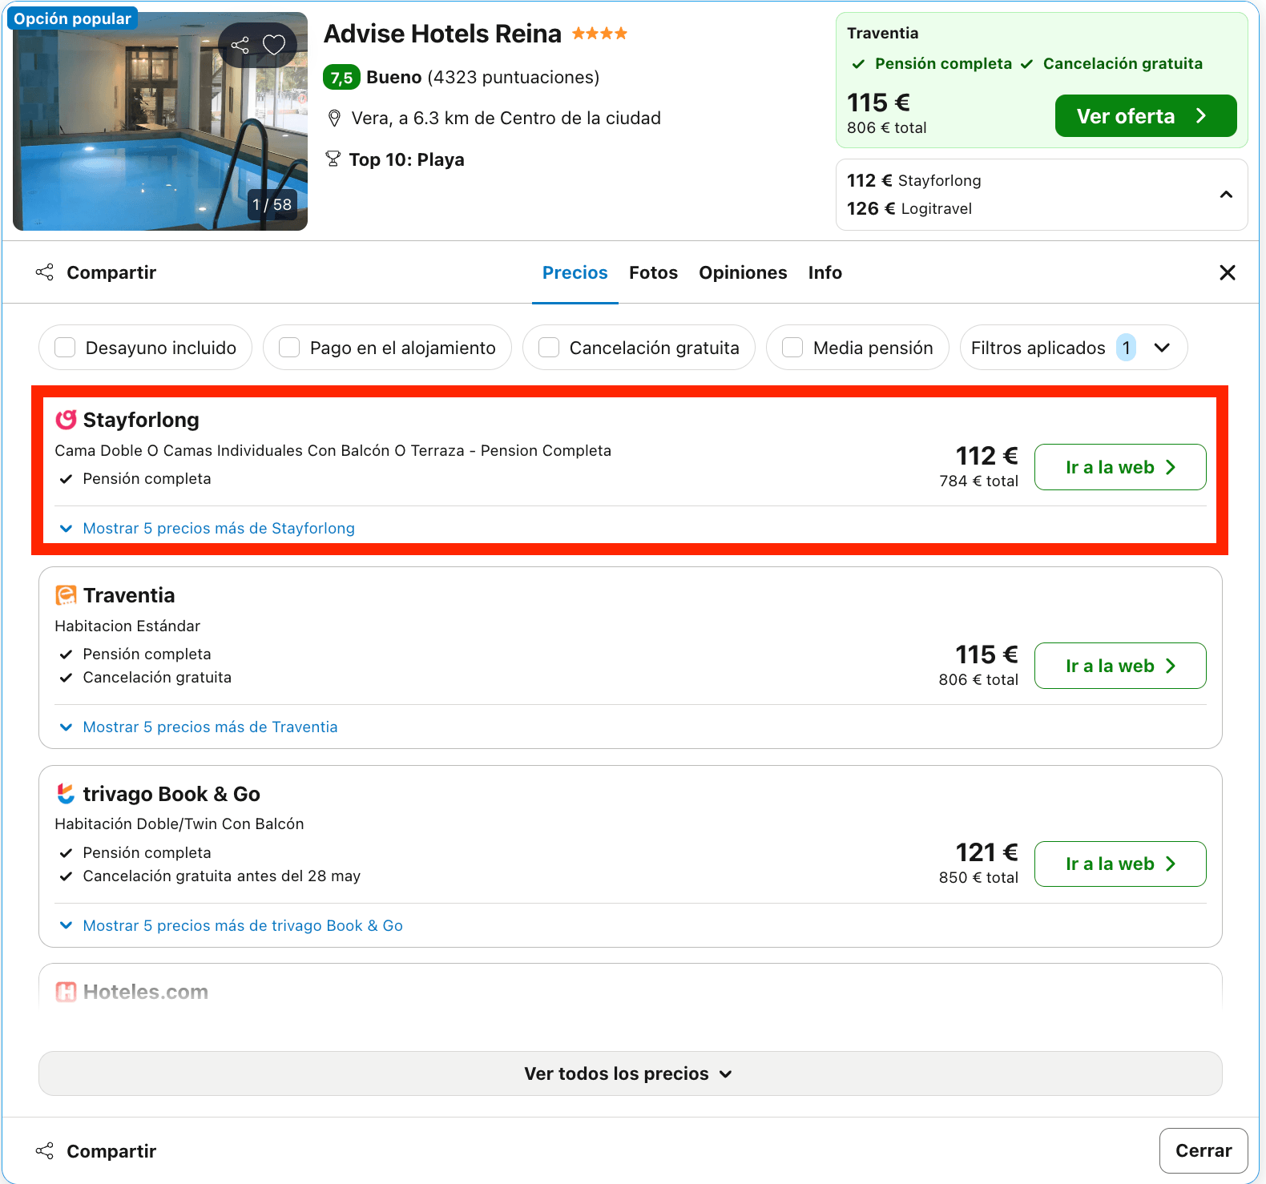The width and height of the screenshot is (1266, 1184).
Task: Check the Cancelación gratuita filter
Action: pyautogui.click(x=549, y=348)
